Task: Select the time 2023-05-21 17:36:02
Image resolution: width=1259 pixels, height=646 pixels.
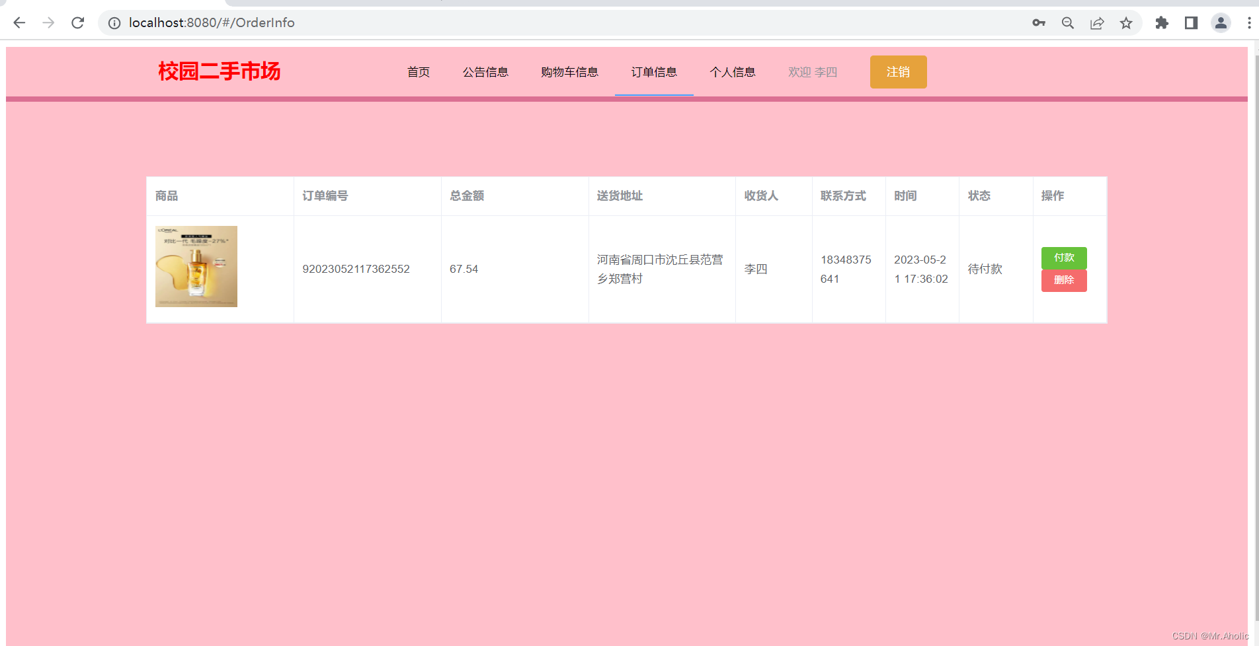Action: (x=921, y=269)
